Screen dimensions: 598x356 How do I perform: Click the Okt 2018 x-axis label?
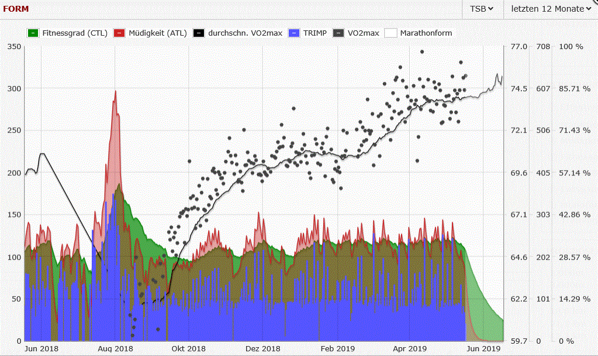[189, 348]
